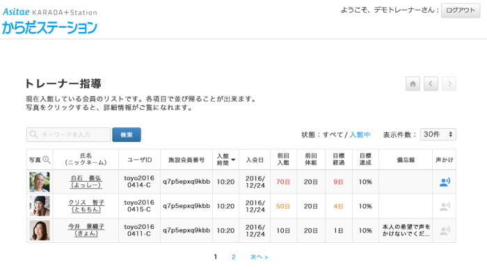Click the 次へ next page link
Viewport: 487px width, 270px height.
tap(259, 257)
